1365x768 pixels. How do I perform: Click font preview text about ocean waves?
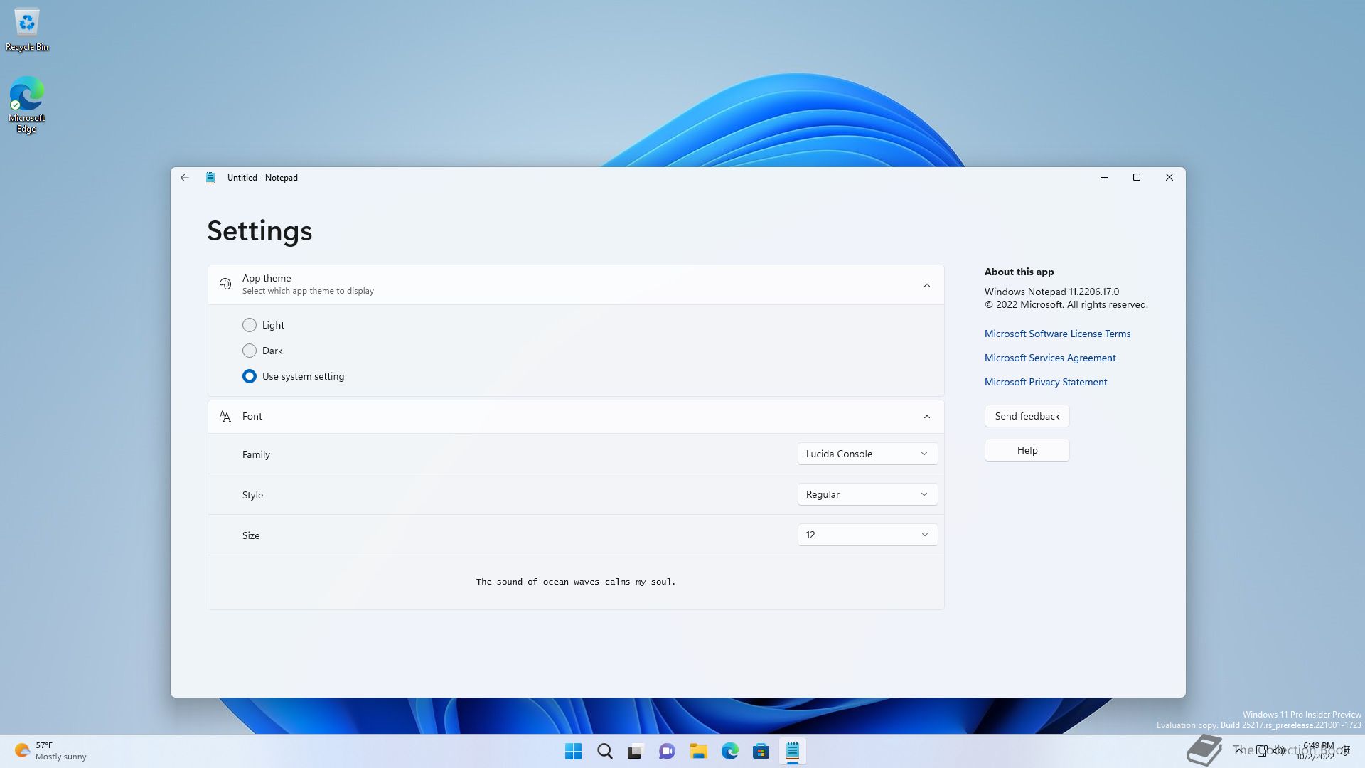576,582
